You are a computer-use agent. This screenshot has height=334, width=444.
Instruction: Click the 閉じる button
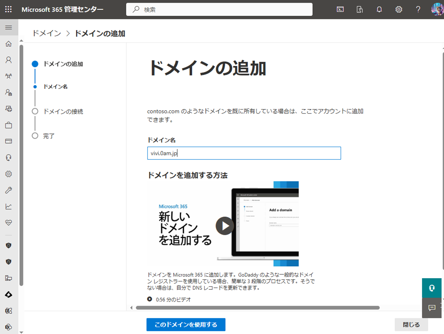tap(412, 325)
